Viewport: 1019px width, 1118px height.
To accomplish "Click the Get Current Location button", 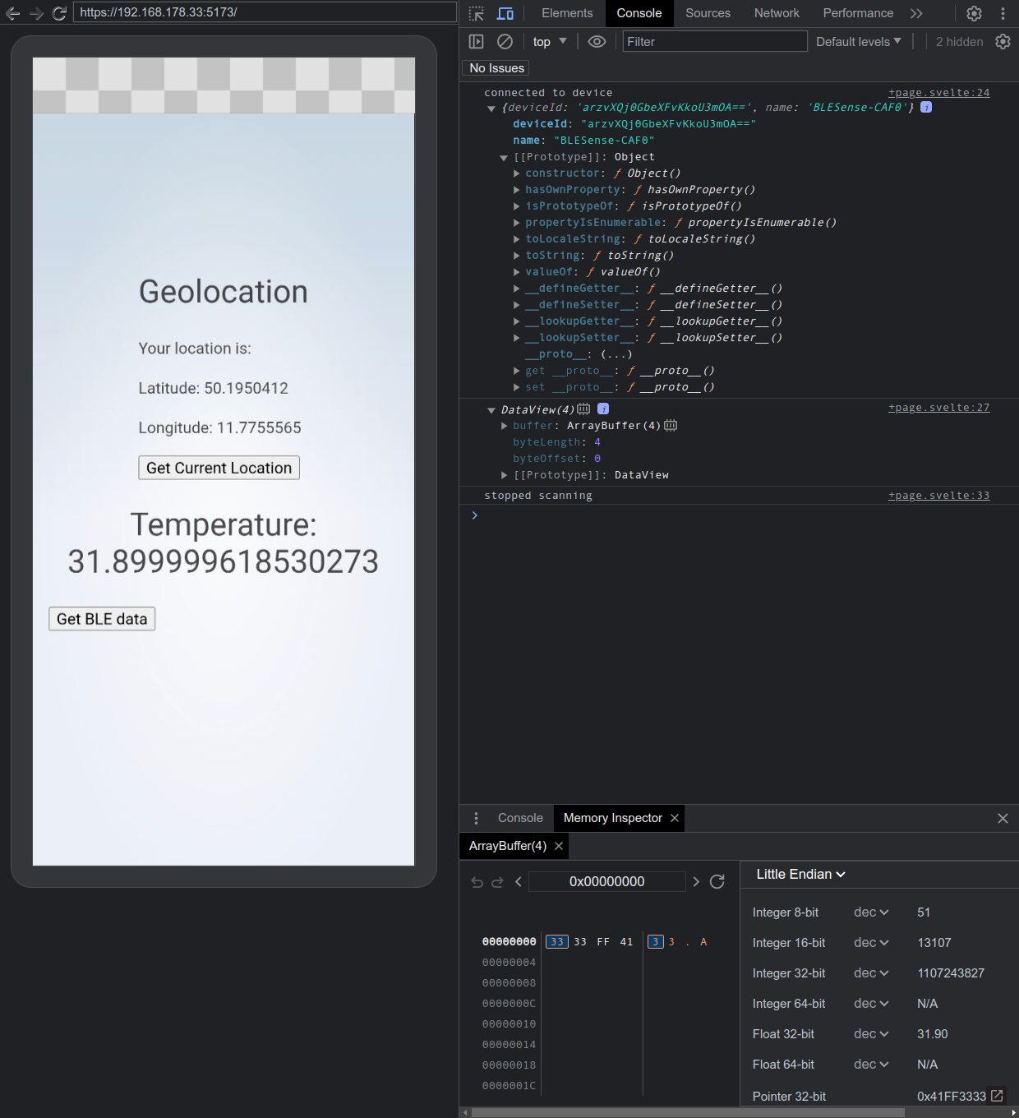I will (x=219, y=468).
